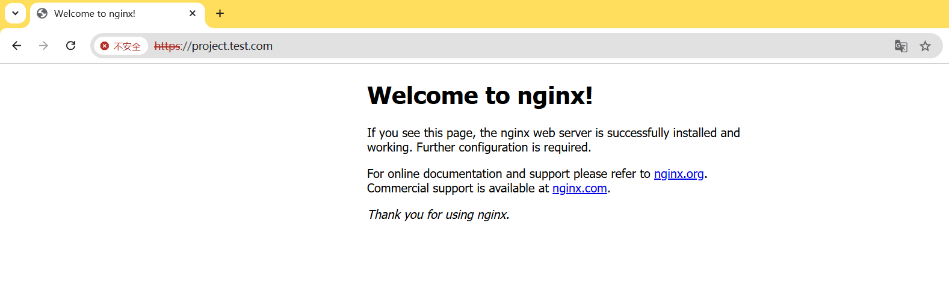
Task: Go back to the previous page
Action: 17,46
